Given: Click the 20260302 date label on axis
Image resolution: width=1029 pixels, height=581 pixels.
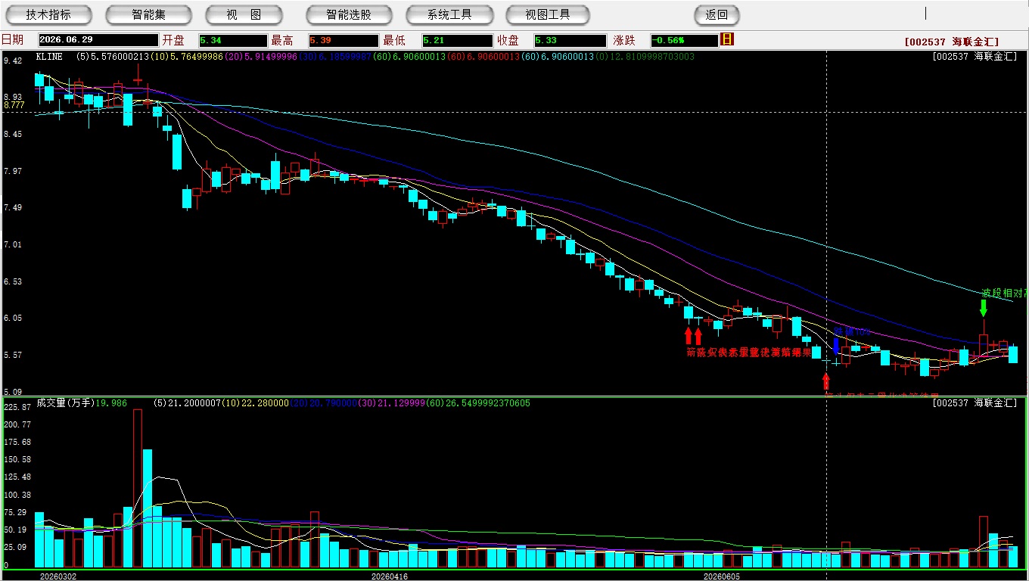Looking at the screenshot, I should pos(59,576).
